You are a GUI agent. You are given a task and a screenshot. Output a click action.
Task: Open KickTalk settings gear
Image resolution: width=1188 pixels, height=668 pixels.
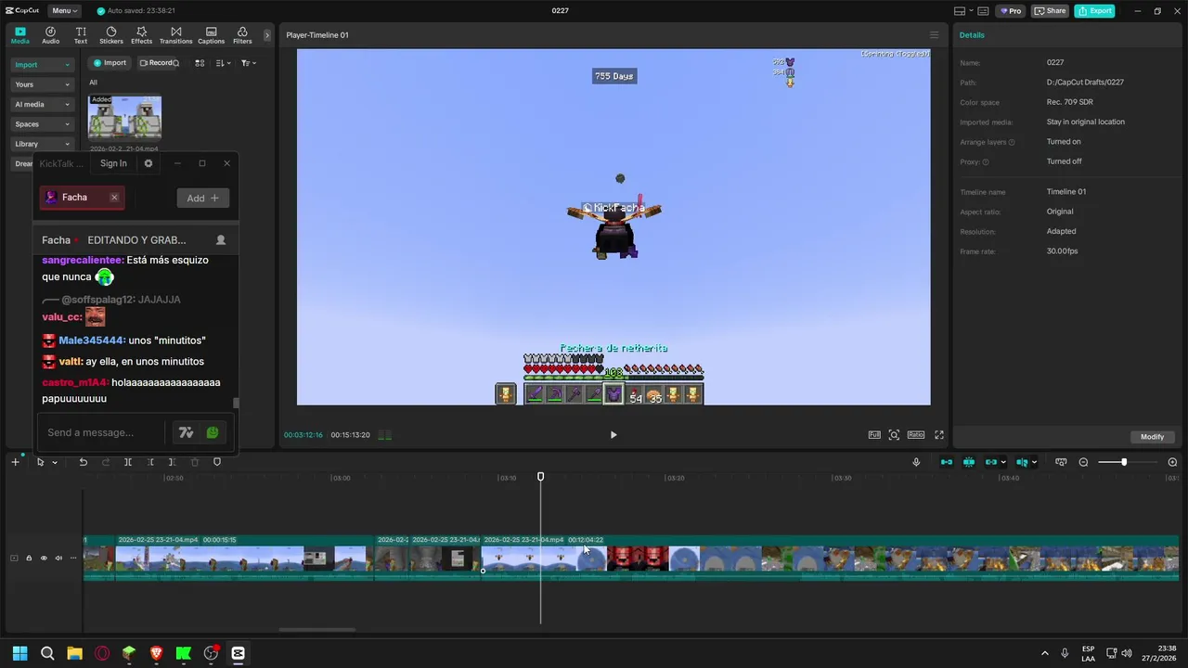click(x=148, y=163)
